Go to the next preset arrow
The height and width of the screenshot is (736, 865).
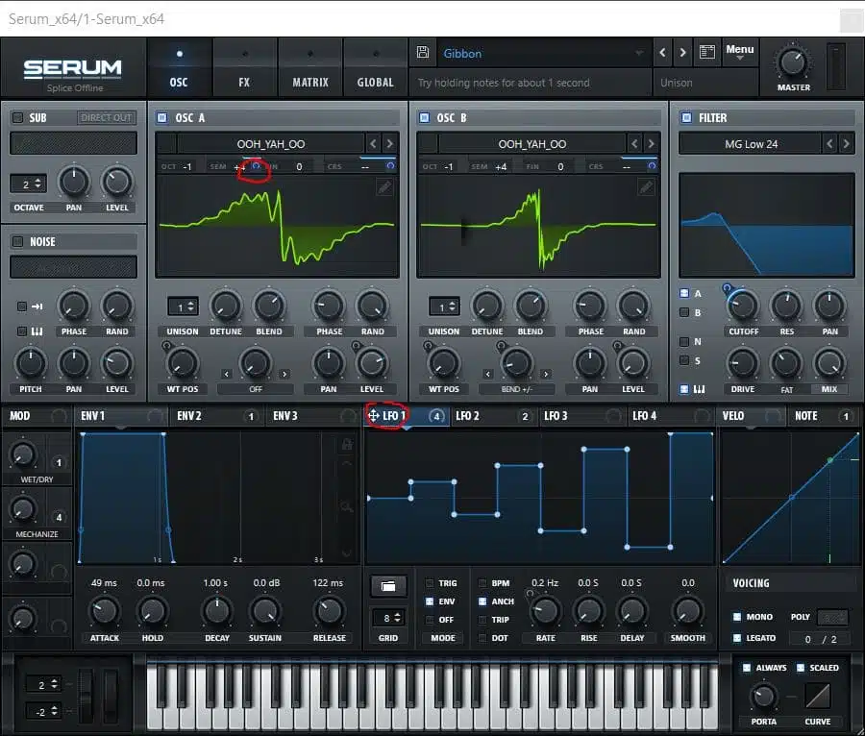click(683, 53)
